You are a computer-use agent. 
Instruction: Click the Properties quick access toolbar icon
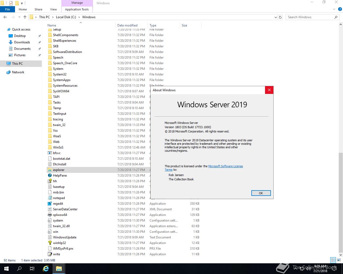point(11,3)
